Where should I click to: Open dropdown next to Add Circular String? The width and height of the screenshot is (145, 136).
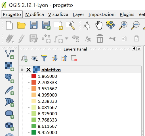(67, 38)
